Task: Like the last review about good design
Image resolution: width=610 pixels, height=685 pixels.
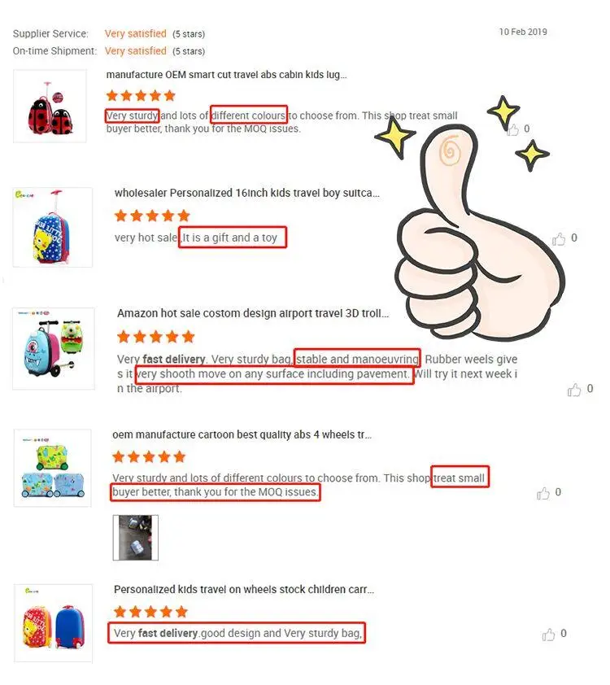Action: pyautogui.click(x=548, y=635)
